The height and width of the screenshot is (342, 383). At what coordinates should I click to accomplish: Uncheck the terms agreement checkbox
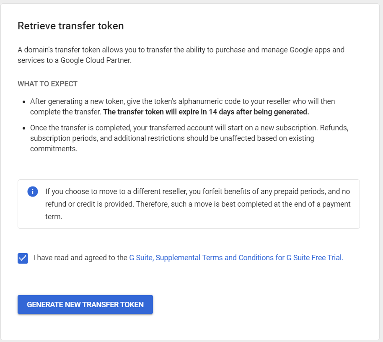tap(23, 258)
